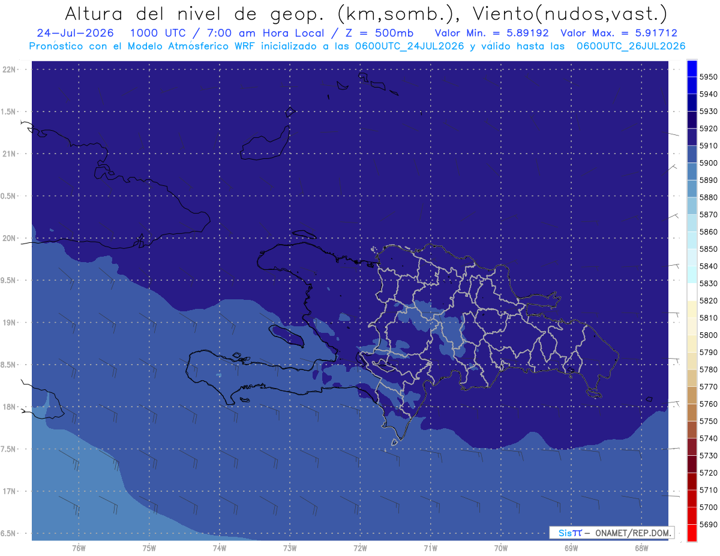Click the brown swatch between 5740 and 5750

tap(691, 430)
